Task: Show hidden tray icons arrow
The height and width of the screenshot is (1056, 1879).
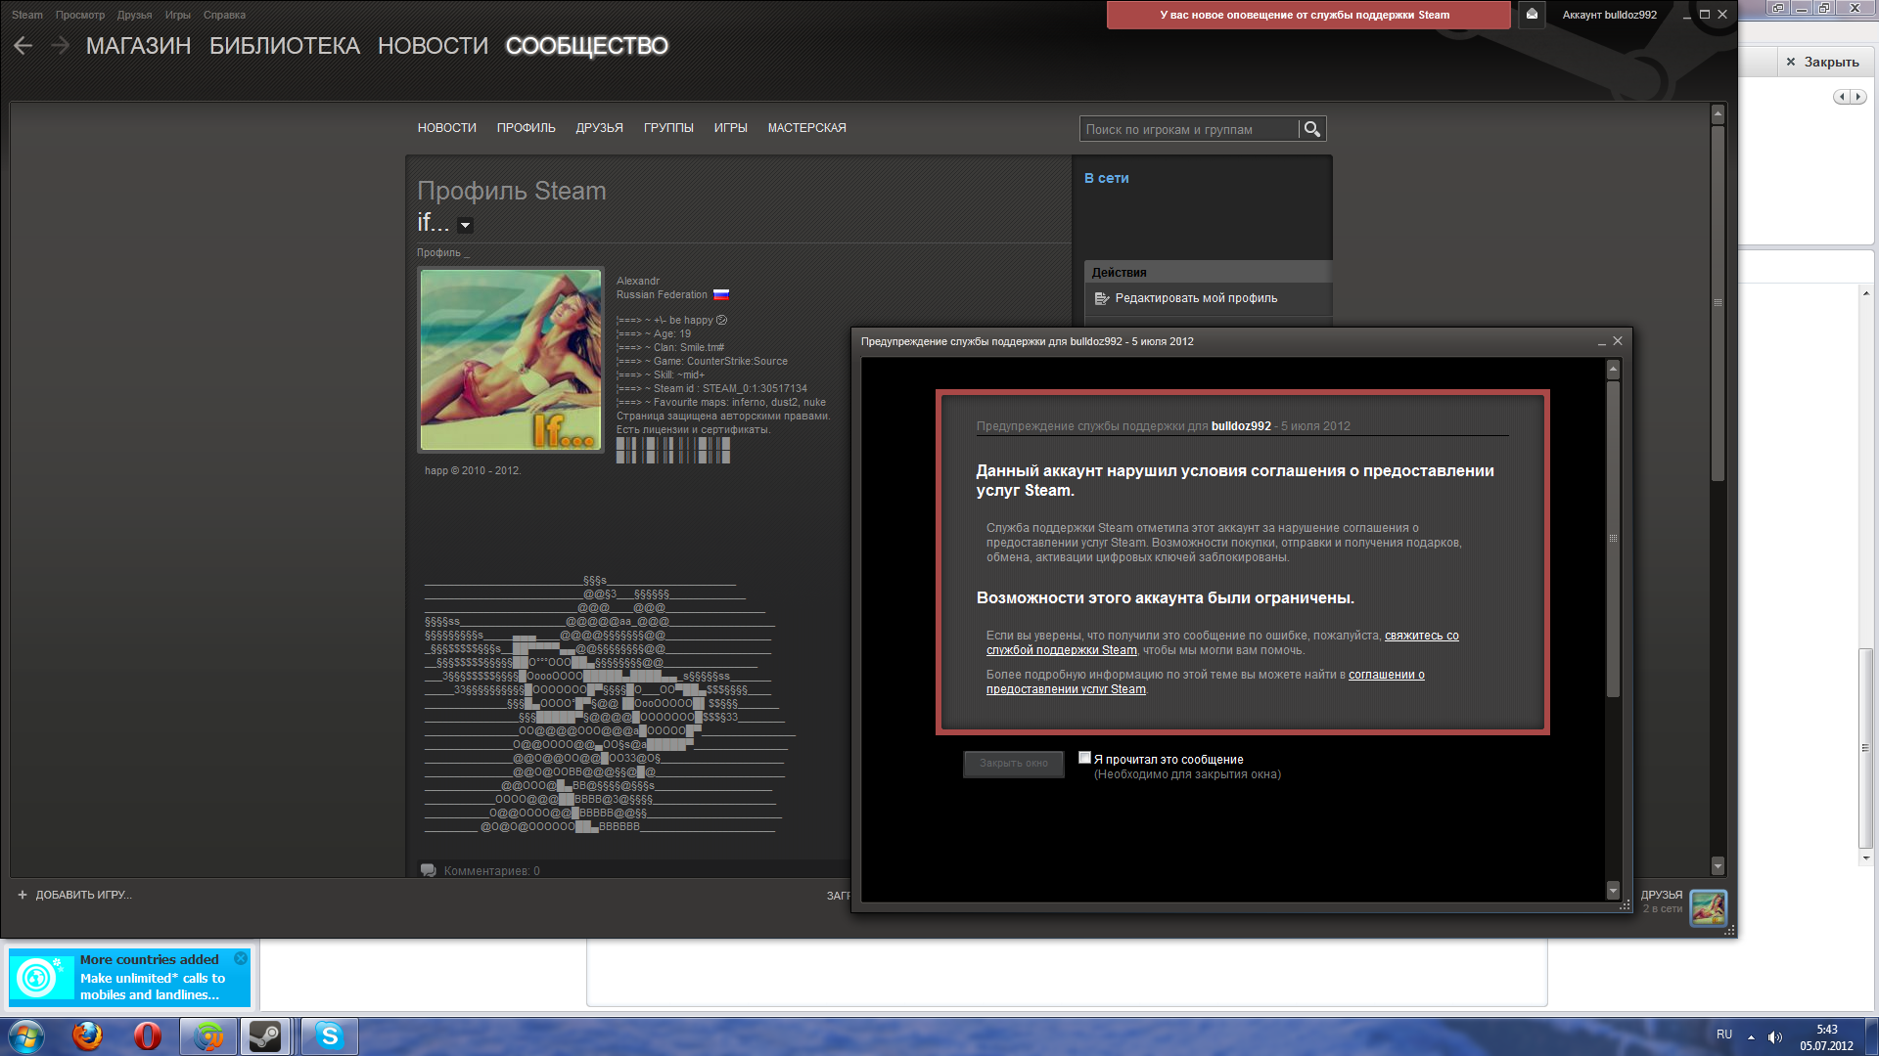Action: pyautogui.click(x=1751, y=1037)
